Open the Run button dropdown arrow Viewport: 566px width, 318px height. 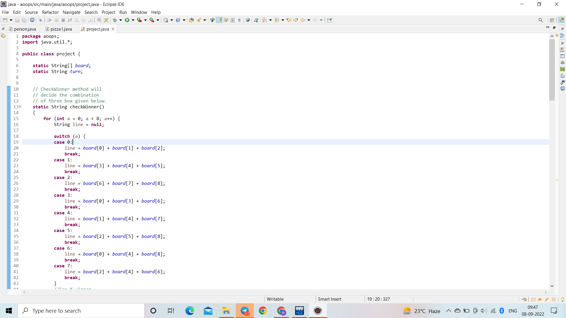pos(133,20)
